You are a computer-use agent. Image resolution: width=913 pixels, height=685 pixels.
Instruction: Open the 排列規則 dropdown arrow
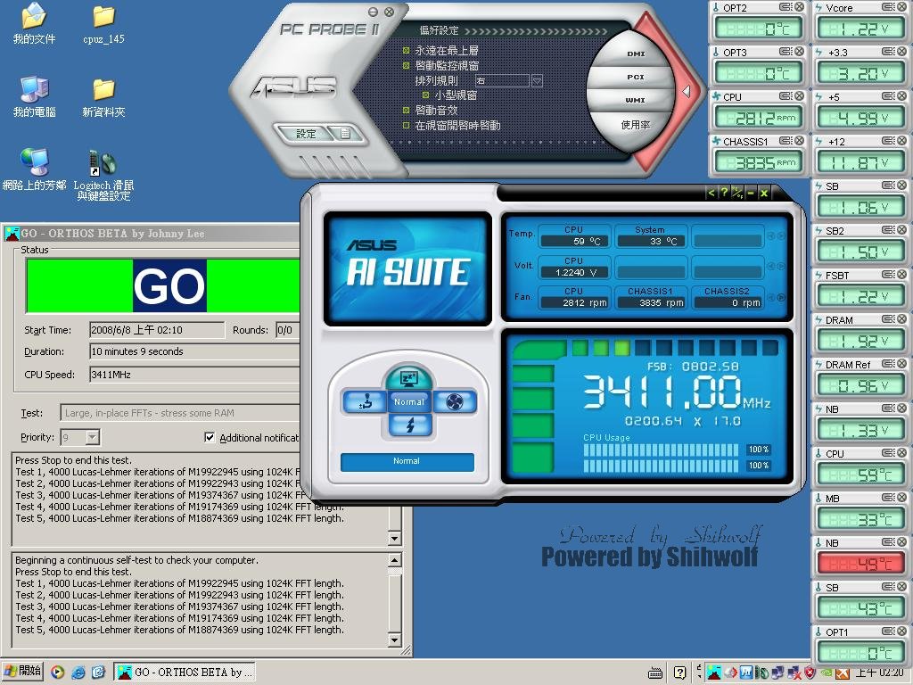pyautogui.click(x=537, y=80)
